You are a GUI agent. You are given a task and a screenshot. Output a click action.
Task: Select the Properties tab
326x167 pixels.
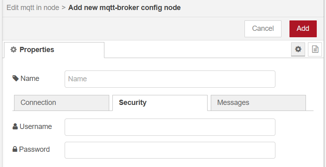tap(54, 50)
